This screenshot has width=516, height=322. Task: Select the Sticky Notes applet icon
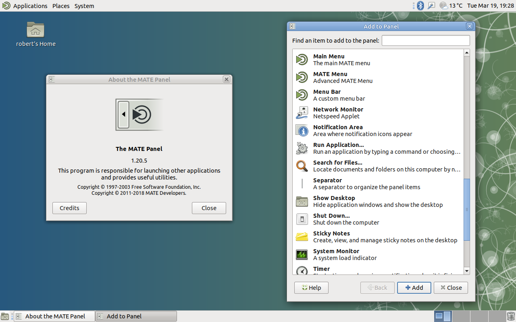(x=302, y=237)
